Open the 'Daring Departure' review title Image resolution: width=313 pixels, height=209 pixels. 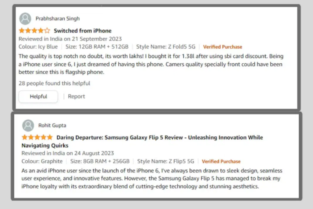coord(142,141)
